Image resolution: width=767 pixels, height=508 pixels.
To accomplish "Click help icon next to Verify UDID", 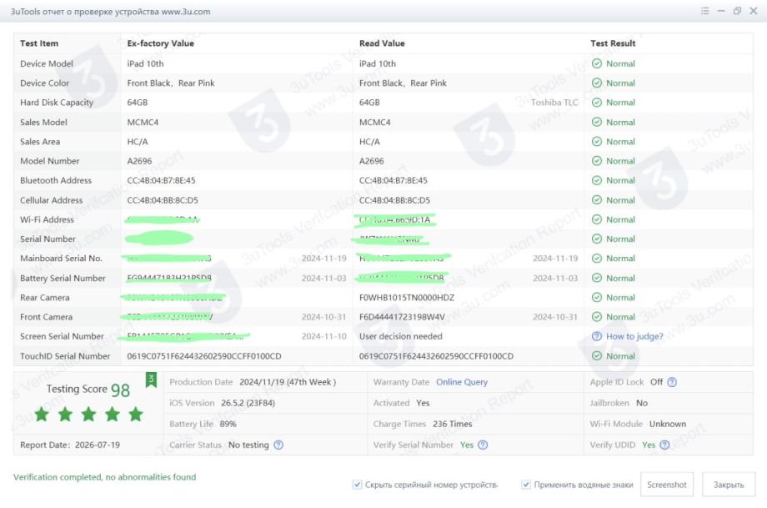I will 664,445.
